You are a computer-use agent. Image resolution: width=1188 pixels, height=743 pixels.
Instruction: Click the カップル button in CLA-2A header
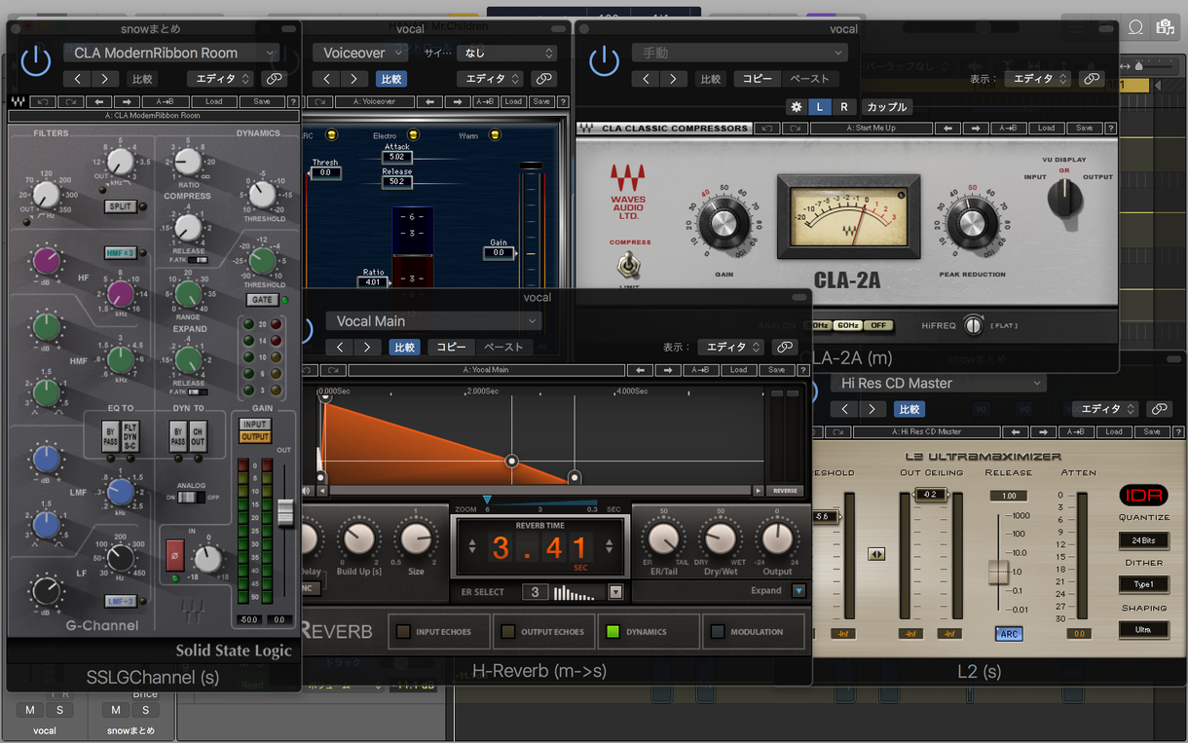885,107
